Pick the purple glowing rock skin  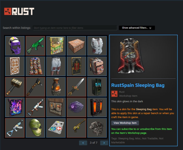[77, 107]
